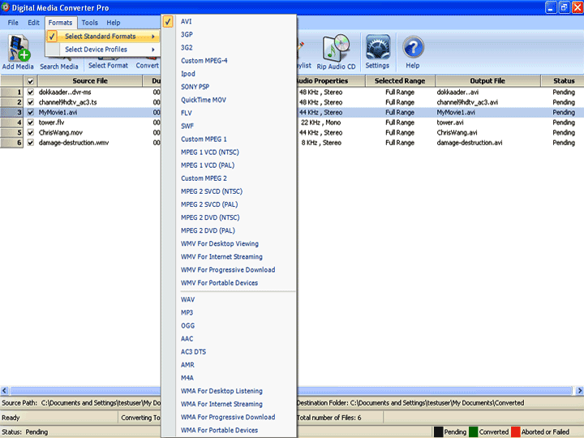584x438 pixels.
Task: Toggle checkbox for tower.flv
Action: pyautogui.click(x=31, y=122)
